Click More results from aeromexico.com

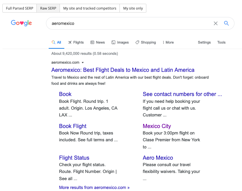click(x=94, y=188)
